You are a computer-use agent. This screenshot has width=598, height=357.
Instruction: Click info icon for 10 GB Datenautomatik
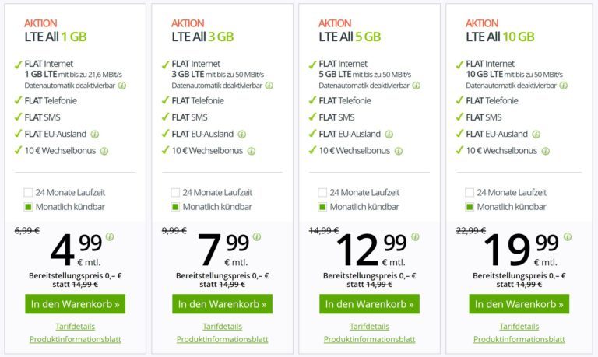pyautogui.click(x=564, y=86)
